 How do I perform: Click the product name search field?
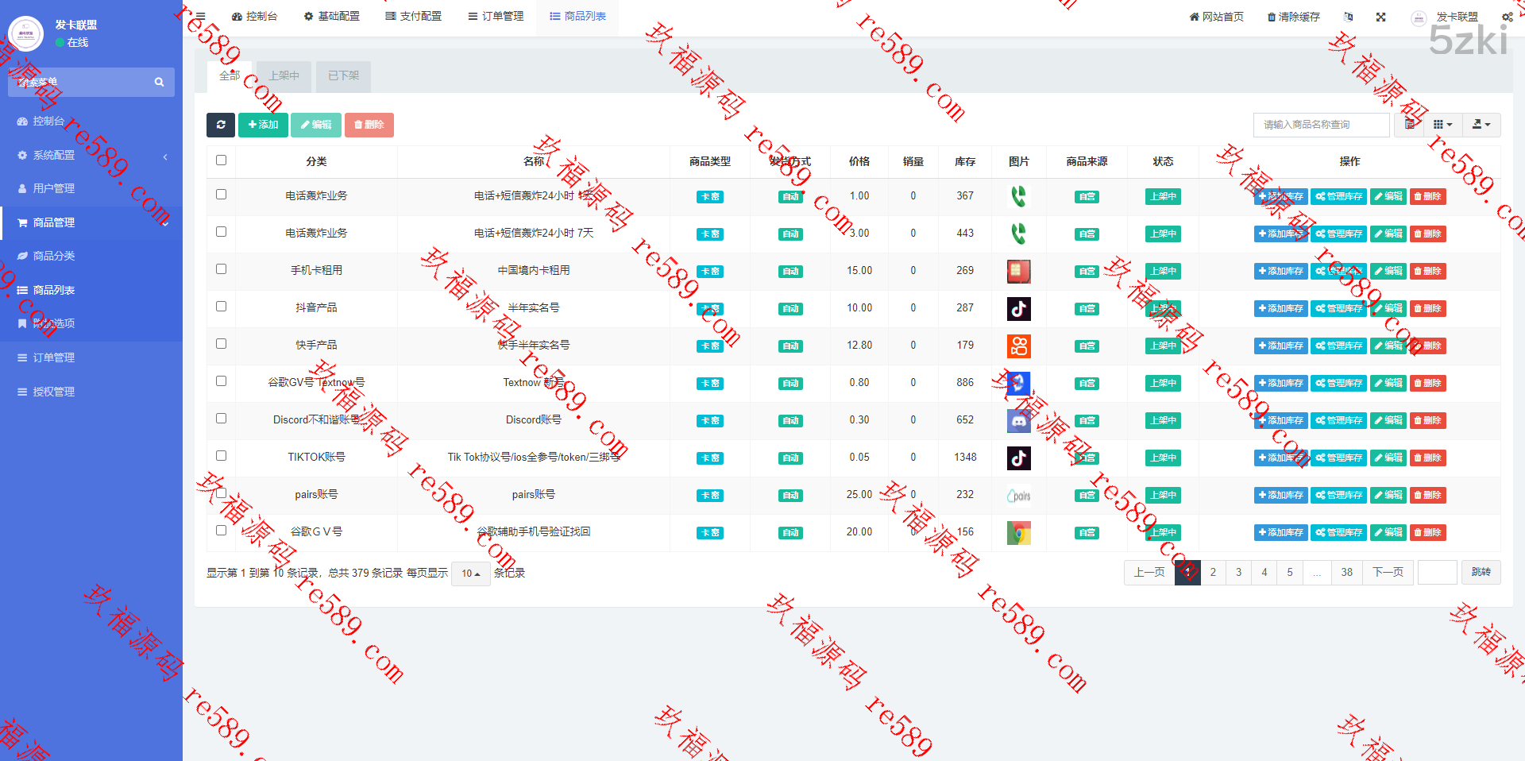point(1322,125)
